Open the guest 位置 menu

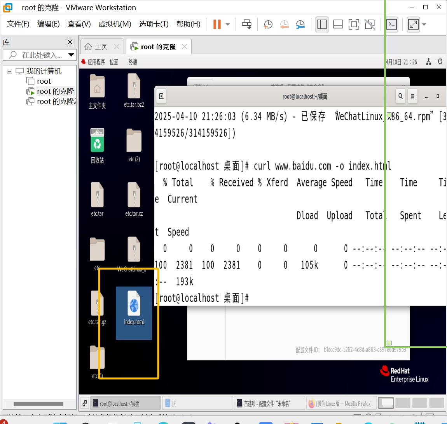114,62
